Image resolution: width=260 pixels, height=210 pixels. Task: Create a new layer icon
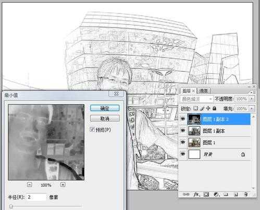coord(236,194)
